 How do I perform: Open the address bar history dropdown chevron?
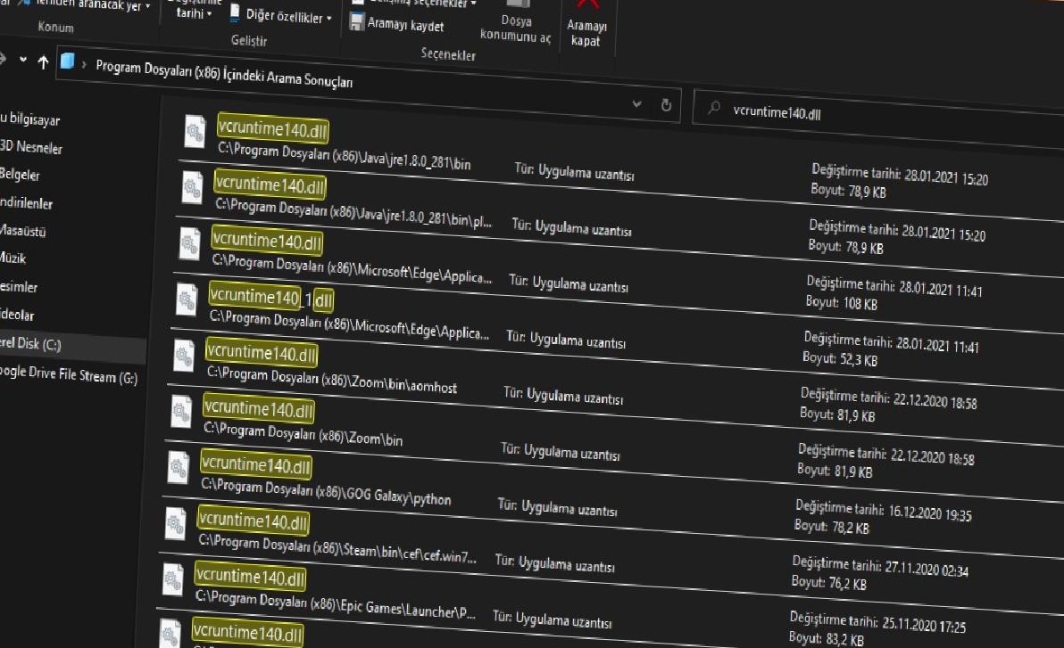click(x=636, y=103)
